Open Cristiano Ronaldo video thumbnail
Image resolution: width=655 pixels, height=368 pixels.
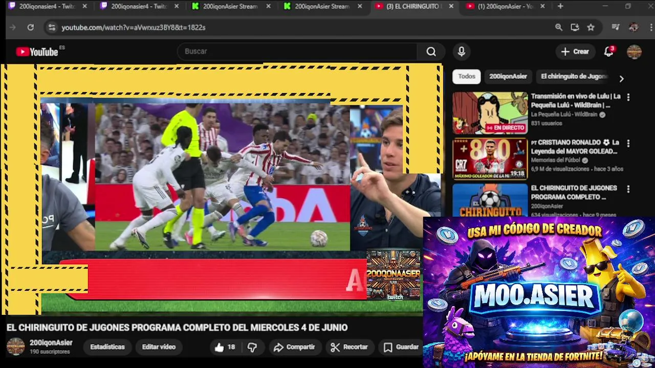490,159
